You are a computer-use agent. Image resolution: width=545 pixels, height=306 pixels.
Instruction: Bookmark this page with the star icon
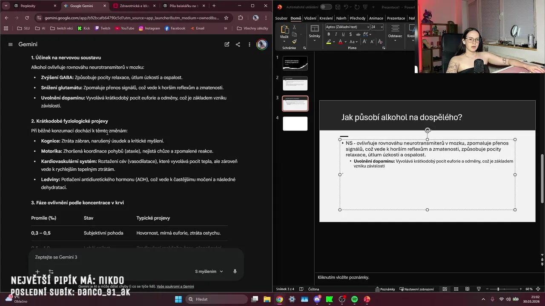226,18
